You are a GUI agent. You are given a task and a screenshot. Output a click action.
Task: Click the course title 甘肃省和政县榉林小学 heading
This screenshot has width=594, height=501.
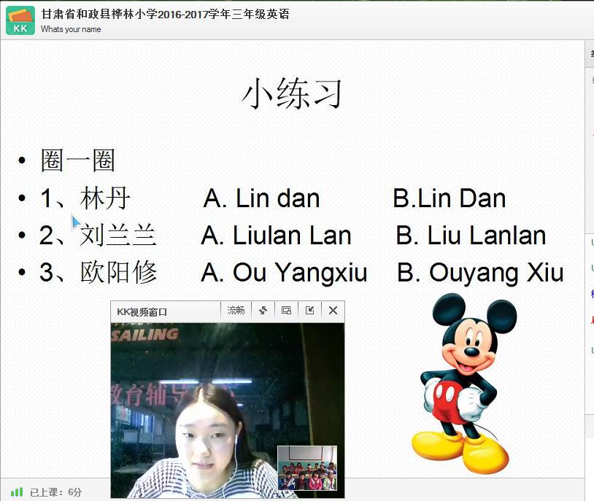tap(165, 15)
